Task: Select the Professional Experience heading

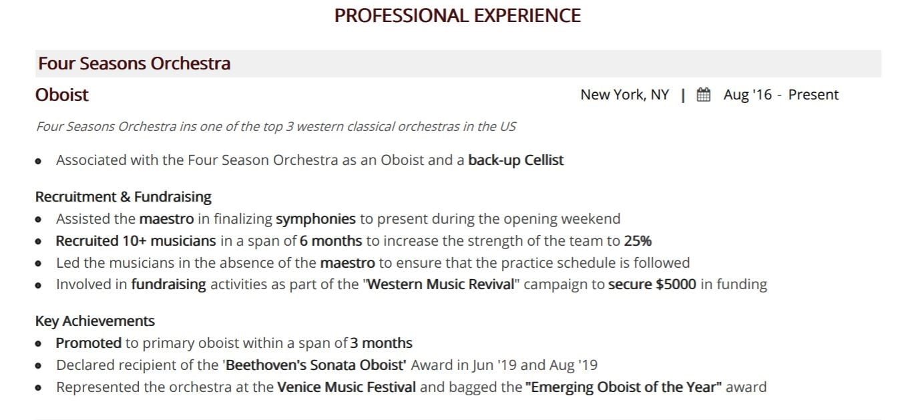Action: point(457,15)
